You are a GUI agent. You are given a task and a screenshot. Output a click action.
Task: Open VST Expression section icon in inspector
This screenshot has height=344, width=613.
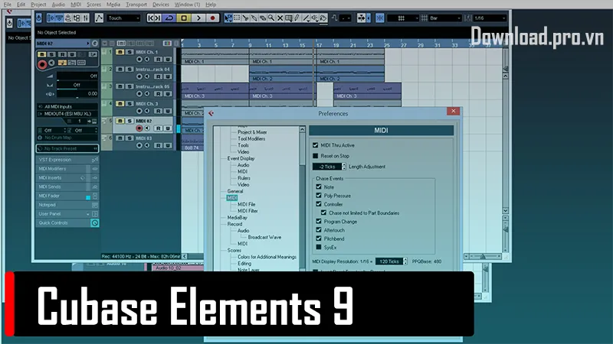pos(94,160)
